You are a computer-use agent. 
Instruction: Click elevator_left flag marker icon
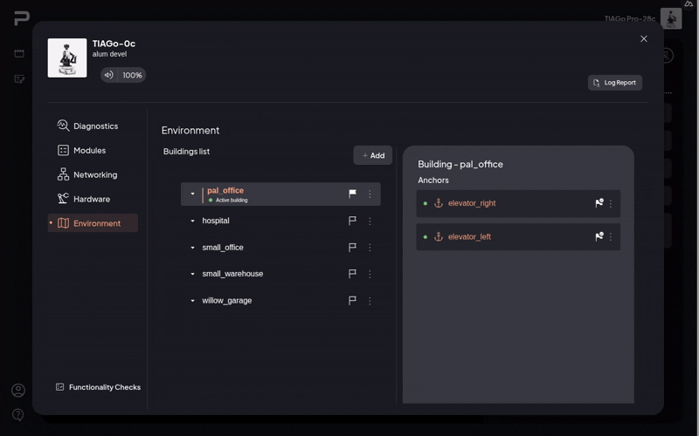pos(599,236)
